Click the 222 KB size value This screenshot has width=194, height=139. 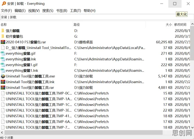167,65
